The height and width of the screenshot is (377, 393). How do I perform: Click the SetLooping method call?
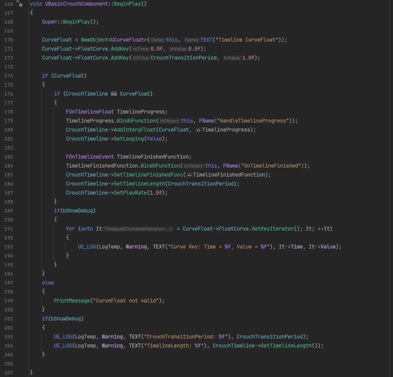pos(128,139)
